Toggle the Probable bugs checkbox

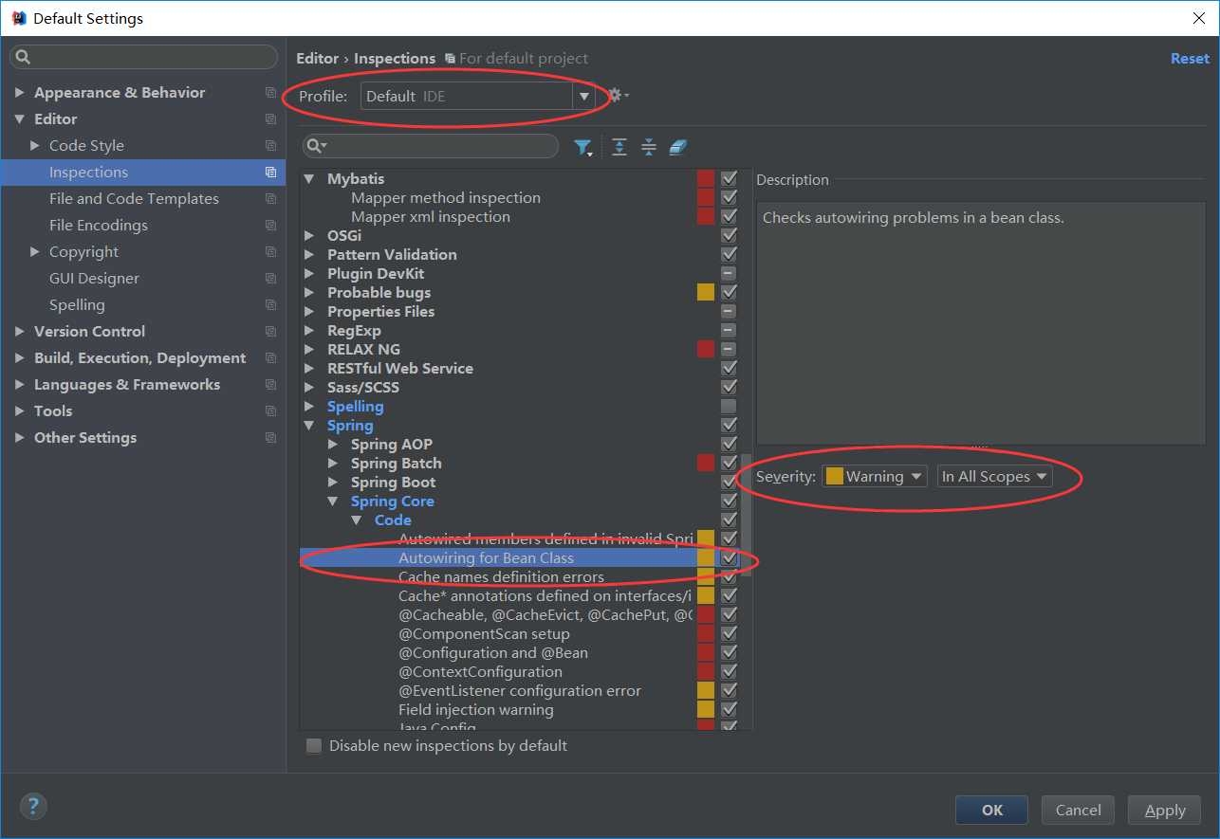(729, 292)
